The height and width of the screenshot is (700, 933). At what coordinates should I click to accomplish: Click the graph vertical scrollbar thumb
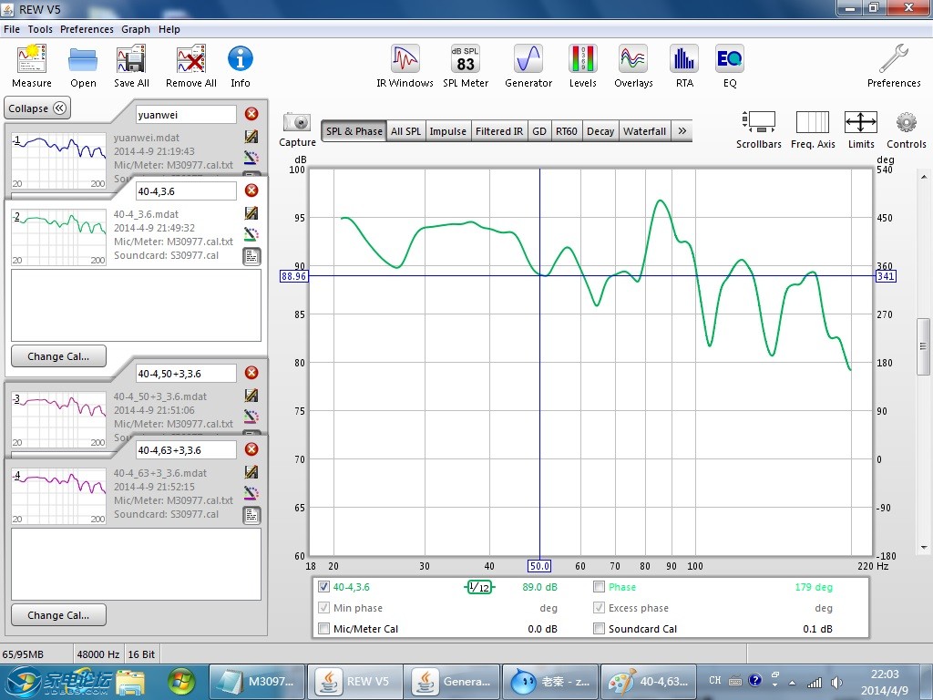pyautogui.click(x=924, y=346)
